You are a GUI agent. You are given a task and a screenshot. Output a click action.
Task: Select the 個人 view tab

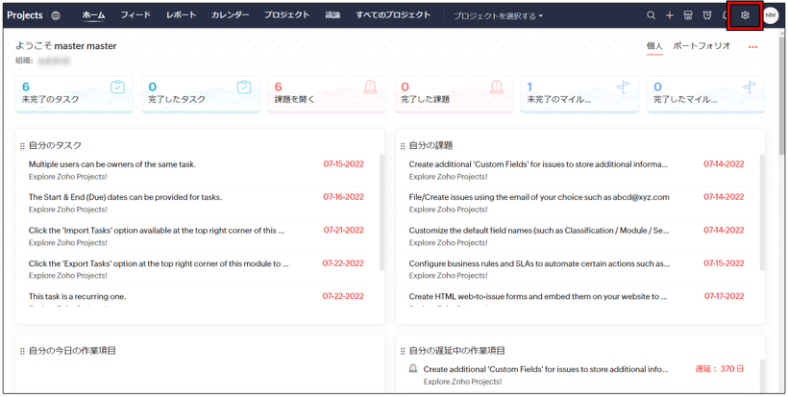point(654,46)
